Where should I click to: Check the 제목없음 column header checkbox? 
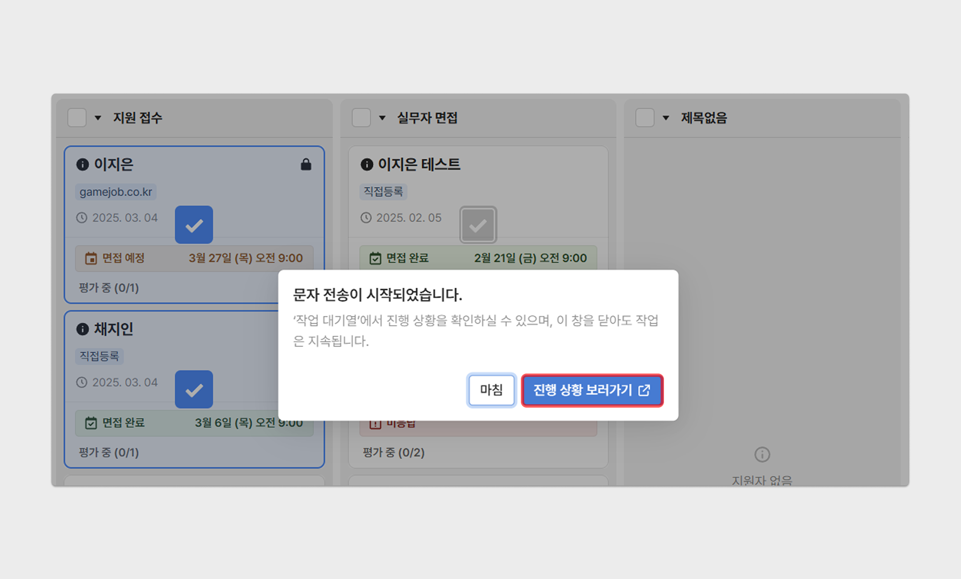pyautogui.click(x=644, y=118)
